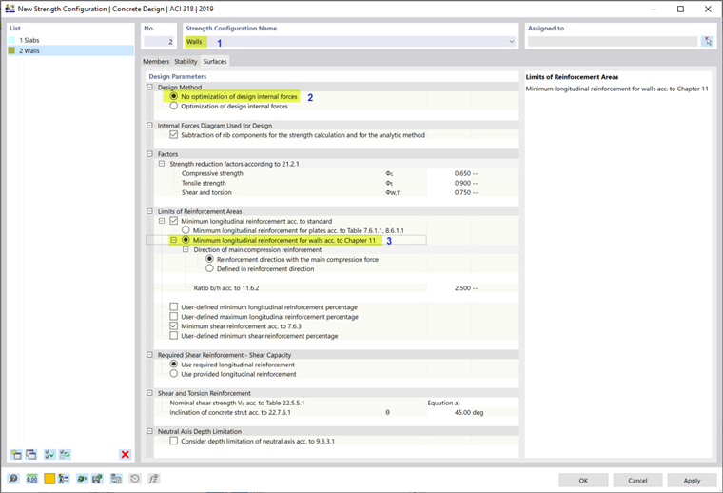This screenshot has width=723, height=493.
Task: Switch to the Stability tab
Action: (186, 61)
